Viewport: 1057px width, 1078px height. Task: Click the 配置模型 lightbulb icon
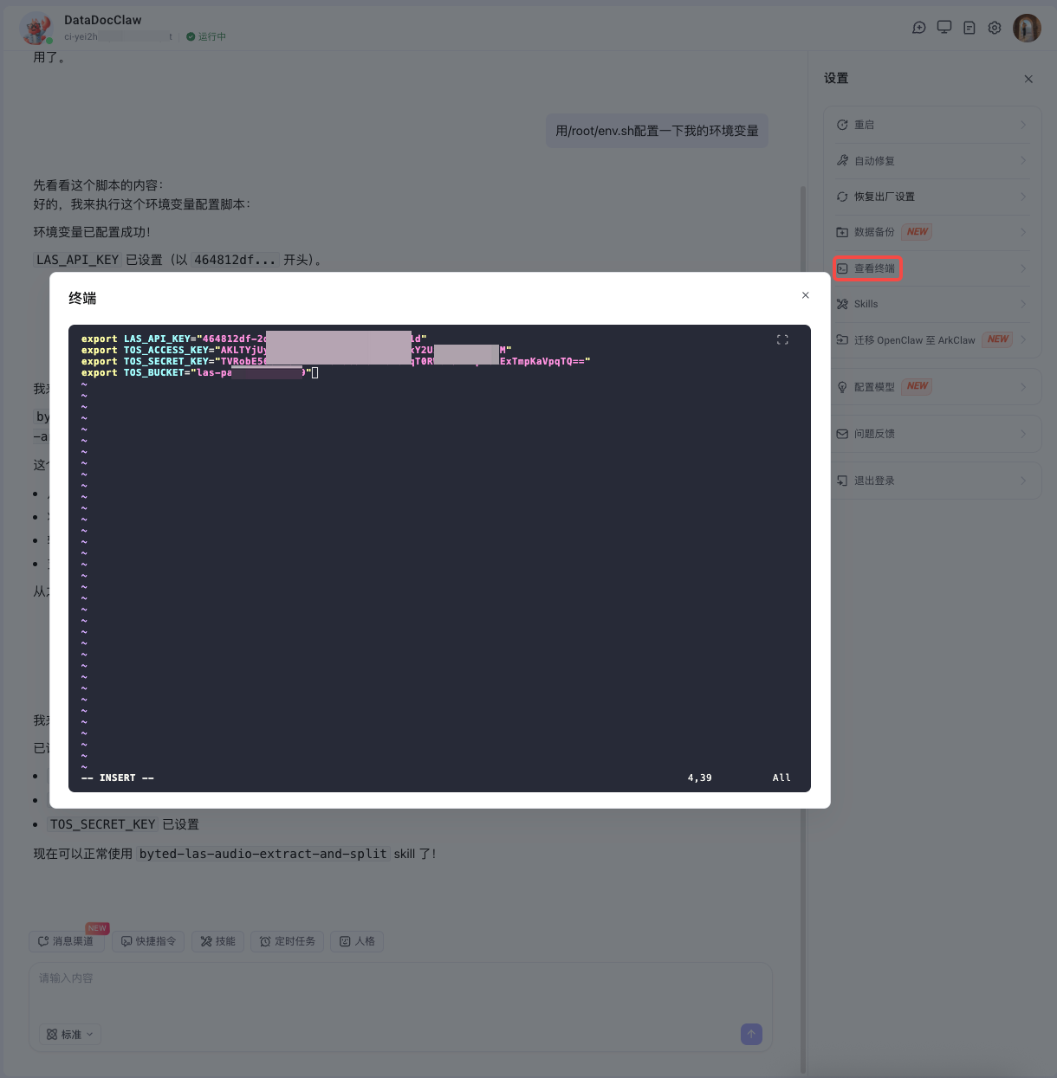tap(842, 387)
